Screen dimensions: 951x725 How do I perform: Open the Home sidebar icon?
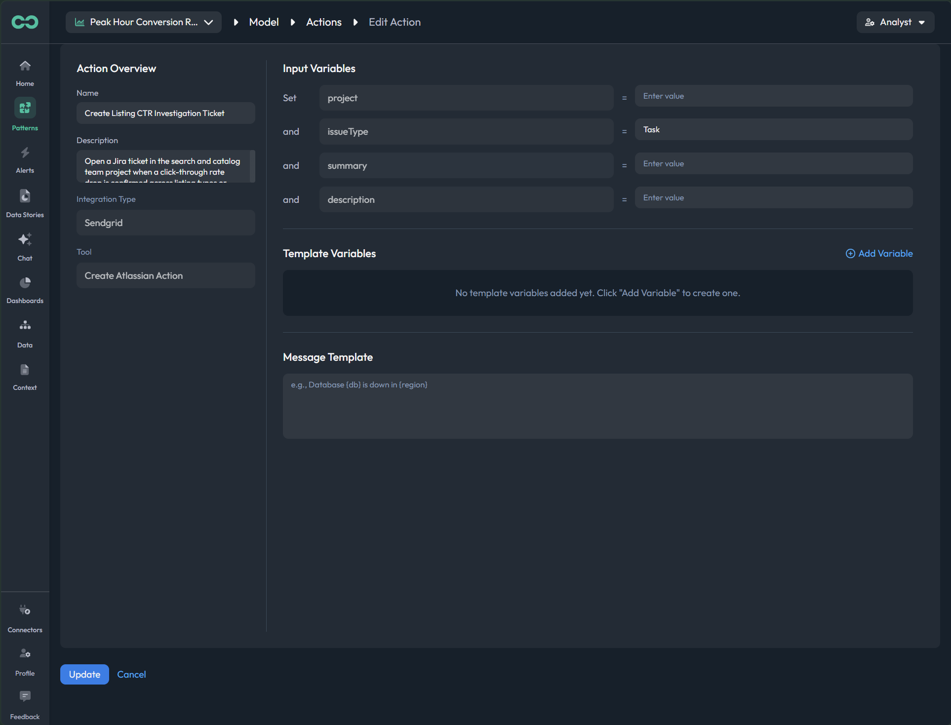25,66
